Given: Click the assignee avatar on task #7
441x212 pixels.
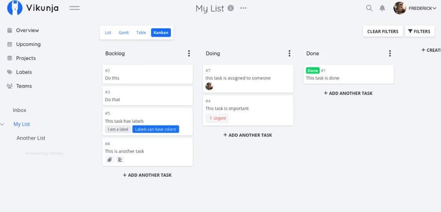Looking at the screenshot, I should [x=209, y=86].
